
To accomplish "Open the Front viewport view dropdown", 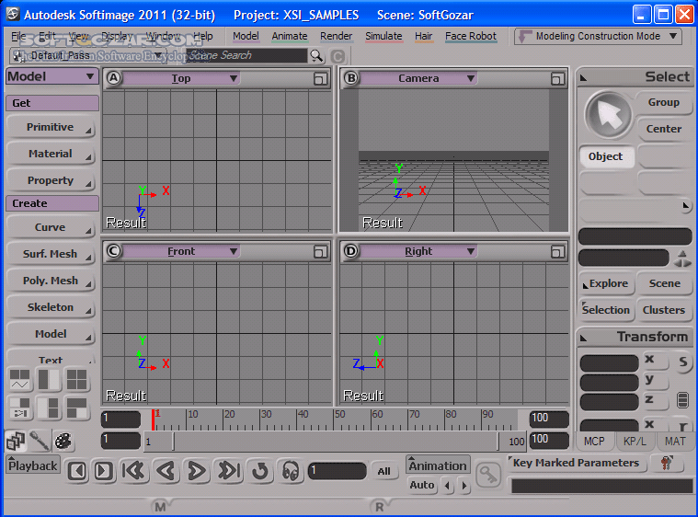I will tap(181, 251).
